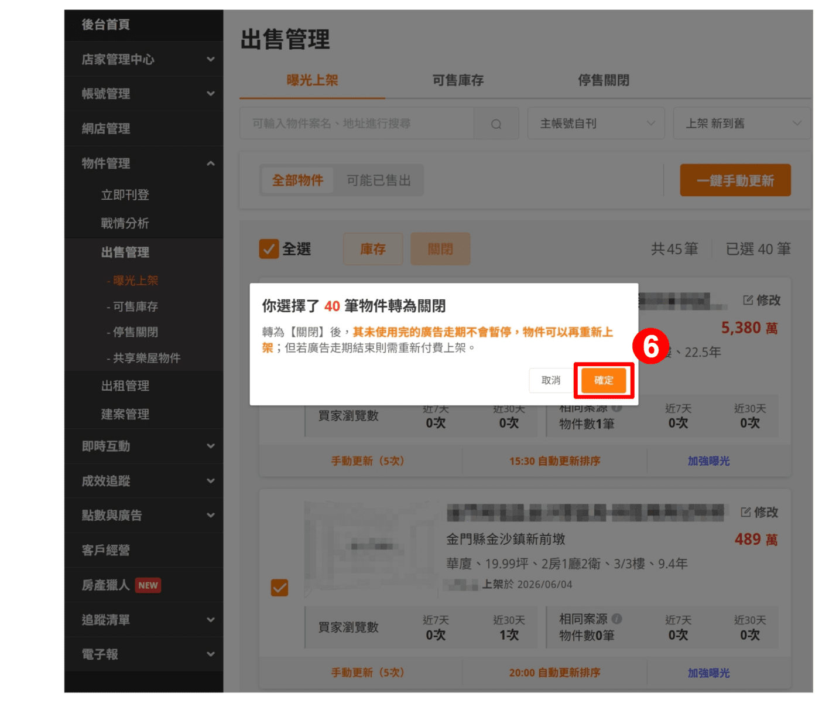Image resolution: width=829 pixels, height=703 pixels.
Task: Open 建案管理 in the sidebar
Action: click(x=125, y=414)
